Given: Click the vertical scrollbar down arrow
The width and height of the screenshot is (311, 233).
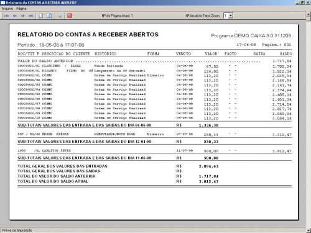Looking at the screenshot, I should [309, 231].
